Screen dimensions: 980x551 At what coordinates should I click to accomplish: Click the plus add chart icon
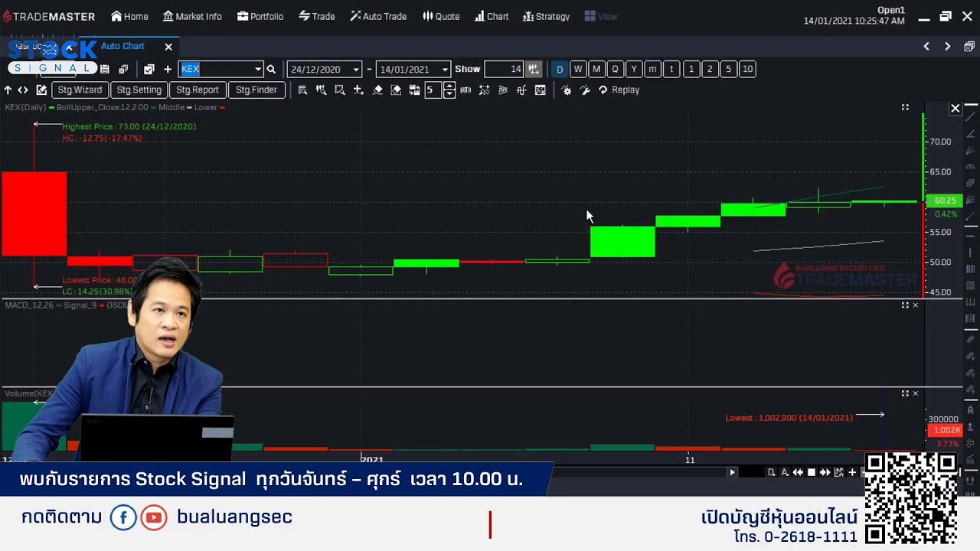click(167, 69)
